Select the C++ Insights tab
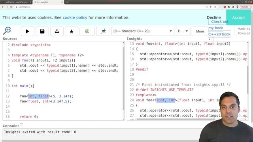The image size is (253, 142). coord(48,2)
